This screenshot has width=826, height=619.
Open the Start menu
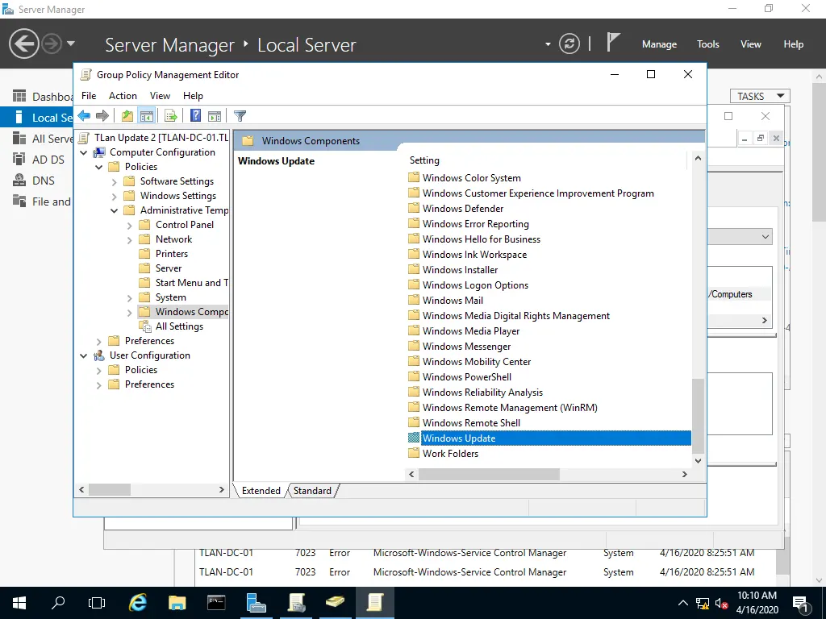point(19,603)
